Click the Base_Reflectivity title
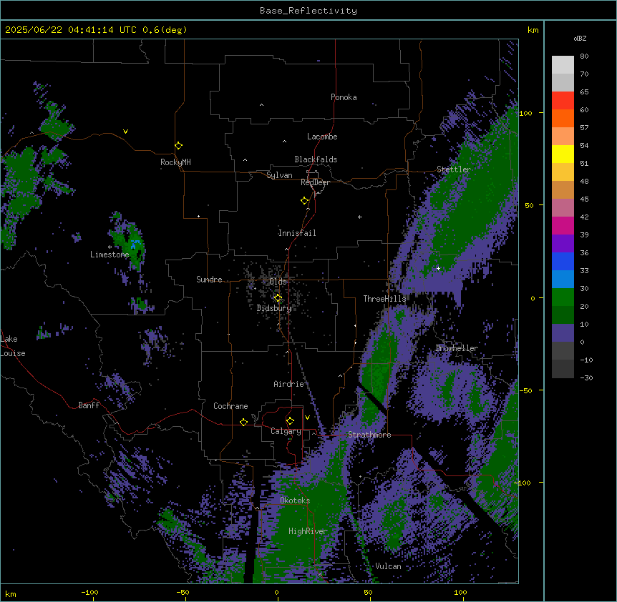 click(308, 11)
